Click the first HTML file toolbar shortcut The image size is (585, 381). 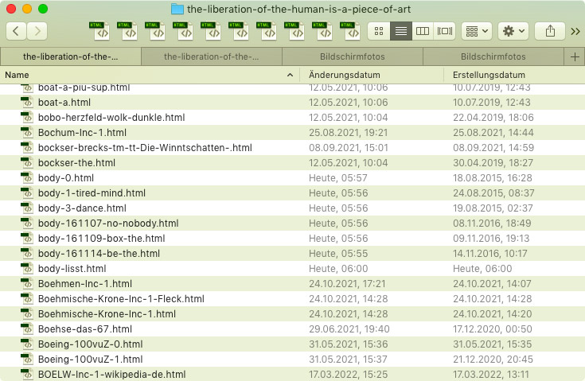[x=99, y=31]
